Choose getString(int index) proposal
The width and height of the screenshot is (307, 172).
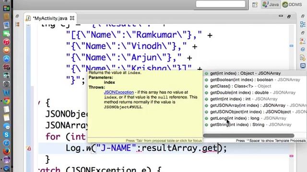point(255,125)
